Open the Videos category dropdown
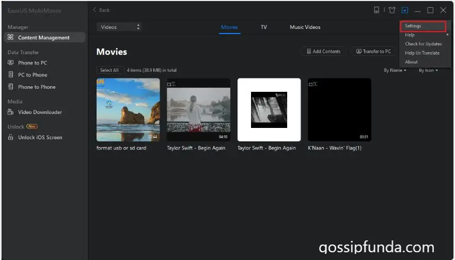 pyautogui.click(x=119, y=27)
